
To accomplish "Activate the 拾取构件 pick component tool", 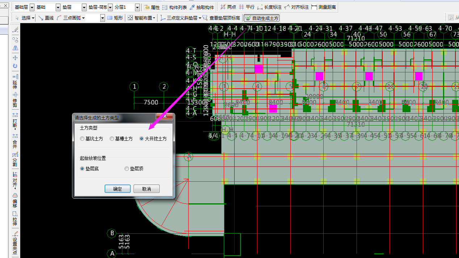I will coord(202,7).
